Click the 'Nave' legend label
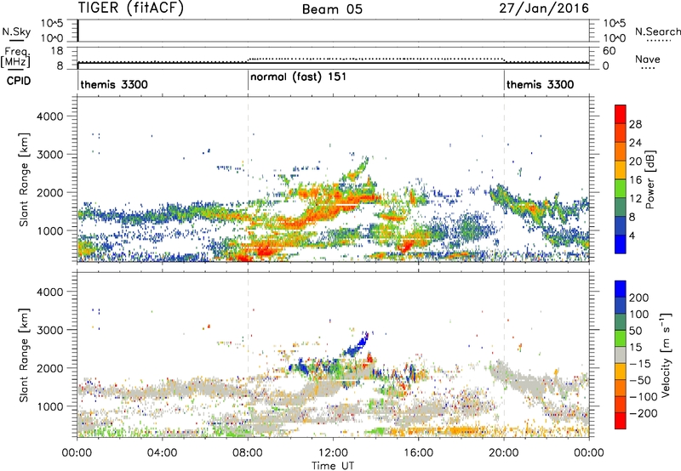Viewport: 681px width, 471px height. 648,60
